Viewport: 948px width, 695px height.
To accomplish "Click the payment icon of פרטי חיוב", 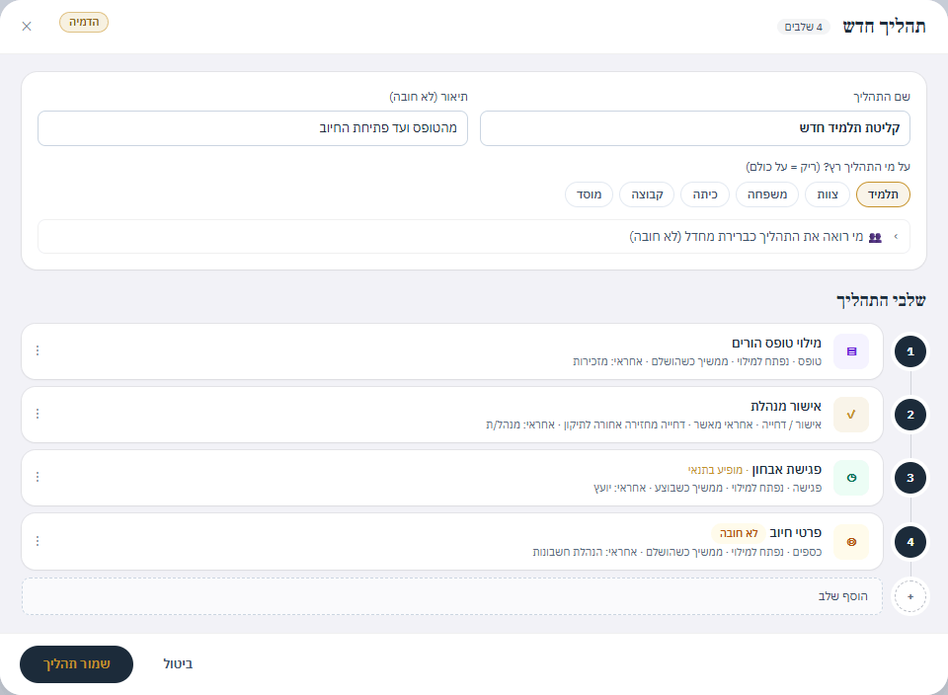I will point(851,542).
